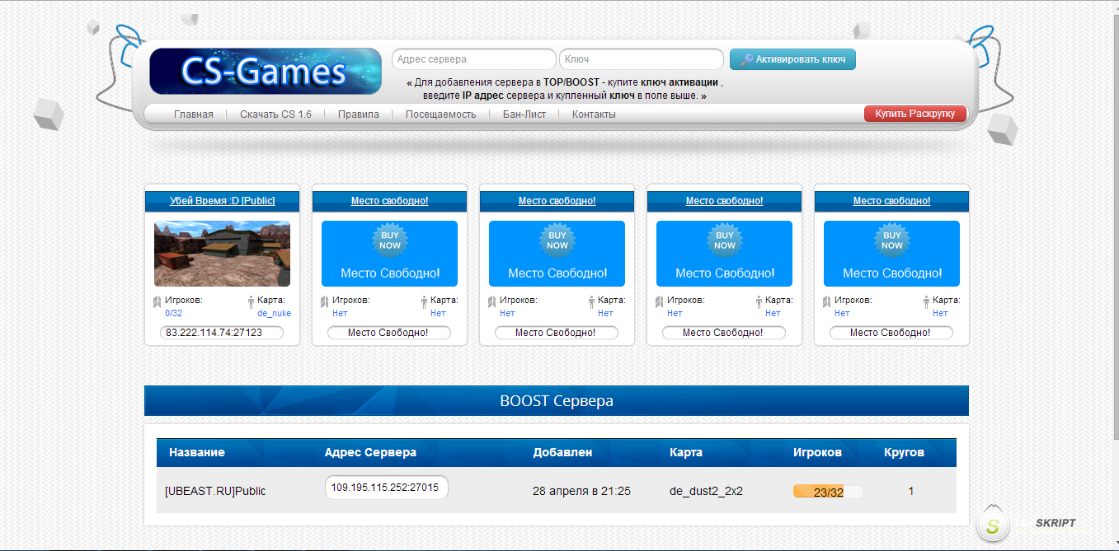Click the red 'Купить Раскрутку' button
The height and width of the screenshot is (551, 1119).
pyautogui.click(x=915, y=114)
